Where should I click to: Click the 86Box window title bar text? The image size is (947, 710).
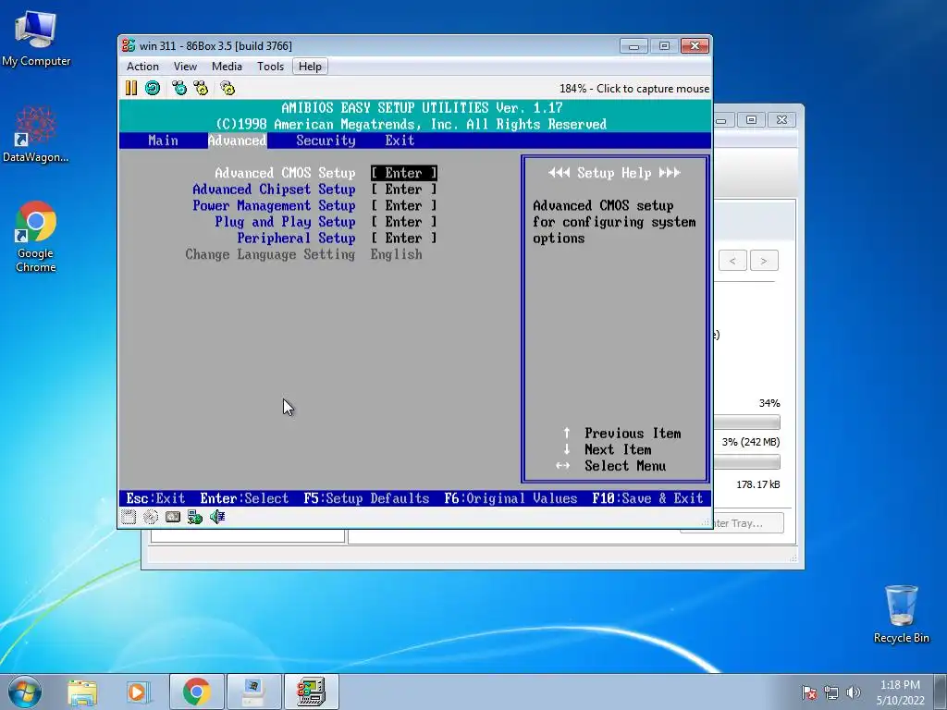[215, 46]
